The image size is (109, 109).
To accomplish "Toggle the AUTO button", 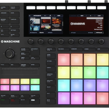I will tap(5, 35).
